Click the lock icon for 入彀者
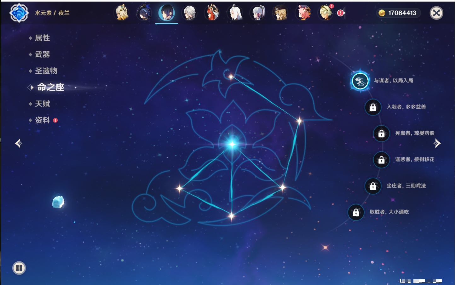 tap(373, 107)
